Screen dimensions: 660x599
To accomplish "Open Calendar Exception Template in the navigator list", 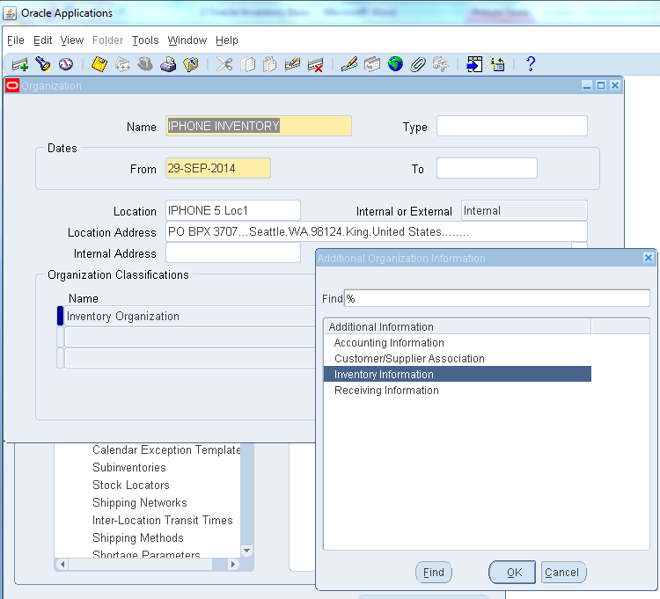I will (166, 450).
